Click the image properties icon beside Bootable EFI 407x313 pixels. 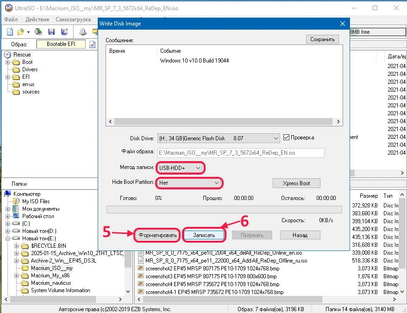93,44
